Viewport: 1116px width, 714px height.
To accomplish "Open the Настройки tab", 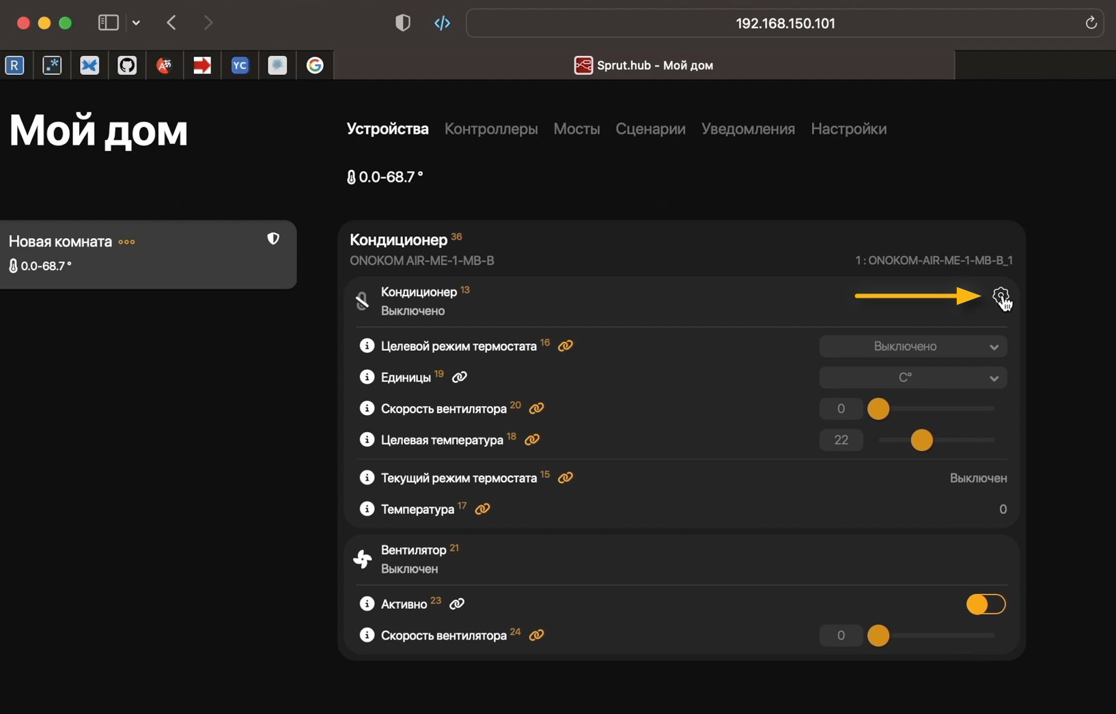I will tap(848, 129).
